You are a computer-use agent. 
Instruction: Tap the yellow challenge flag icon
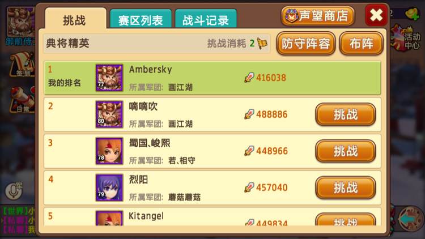point(262,44)
